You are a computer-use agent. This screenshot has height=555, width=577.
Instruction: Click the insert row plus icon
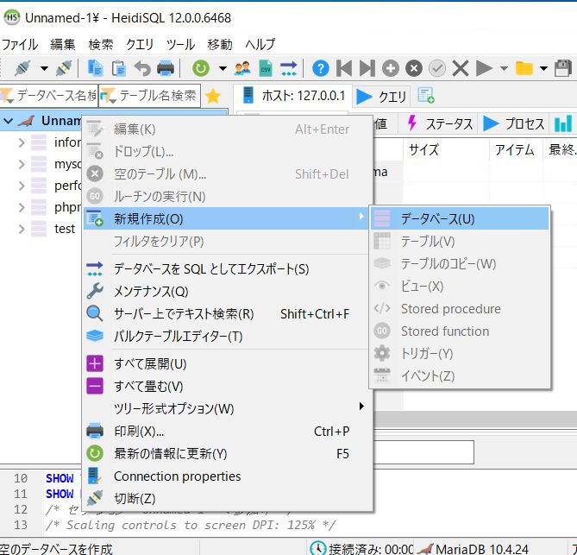click(391, 68)
